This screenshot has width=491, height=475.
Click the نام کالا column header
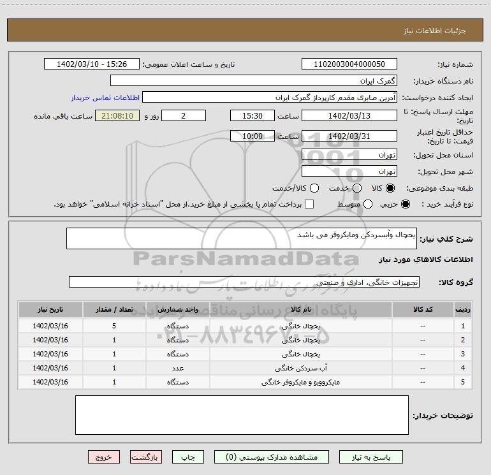(x=300, y=310)
